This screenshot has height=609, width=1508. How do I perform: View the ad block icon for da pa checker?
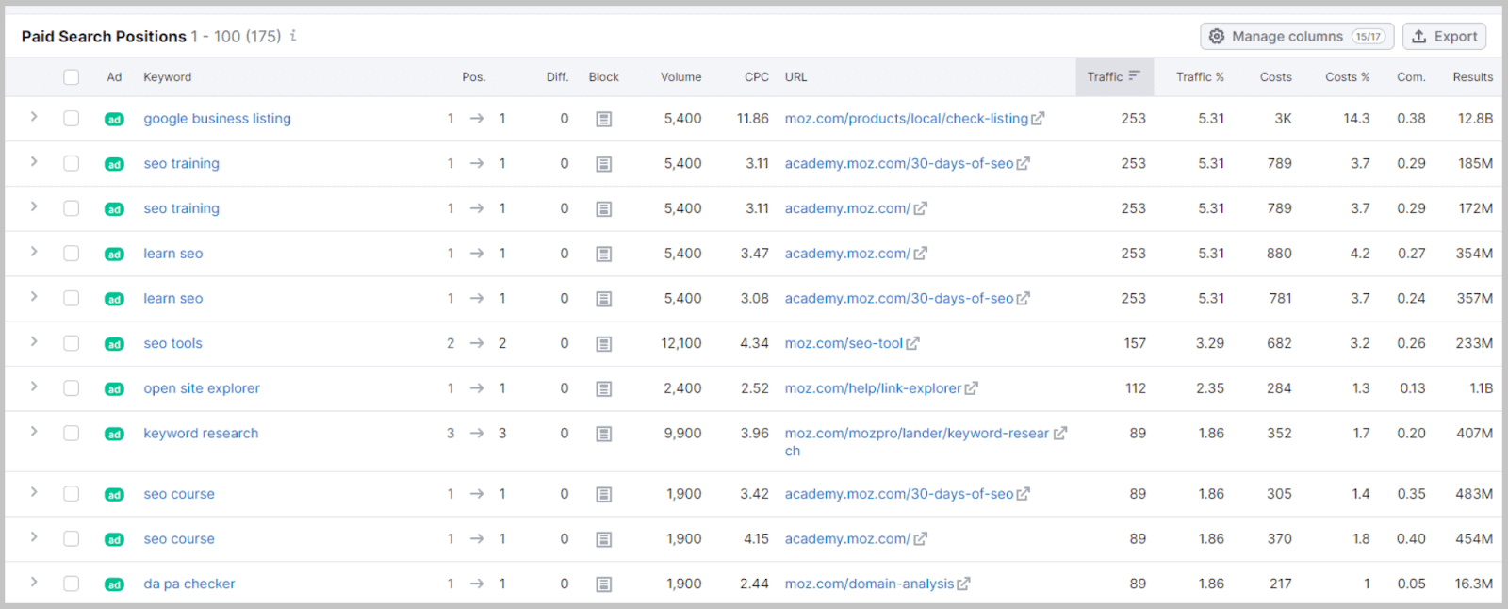point(604,584)
